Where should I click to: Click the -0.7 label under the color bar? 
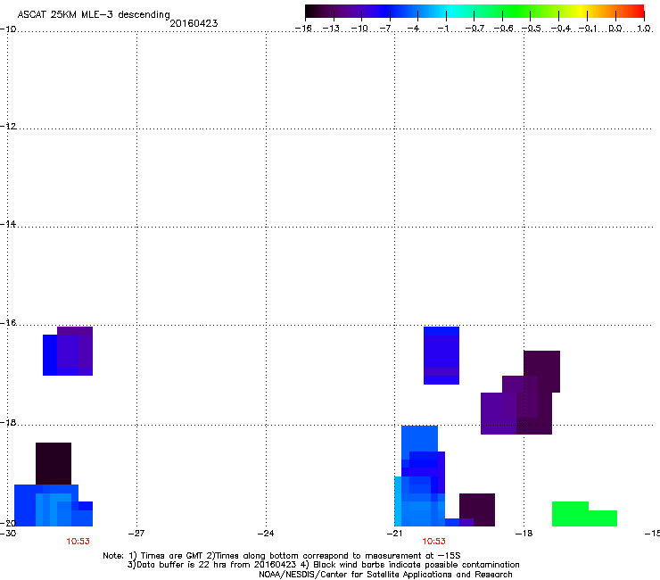(x=474, y=29)
